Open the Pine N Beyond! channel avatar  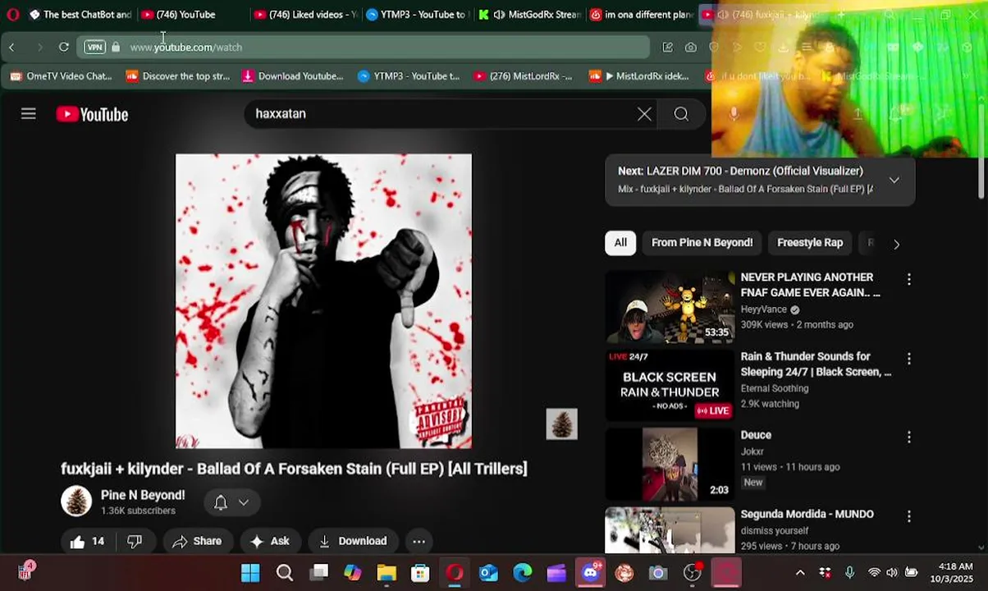76,502
